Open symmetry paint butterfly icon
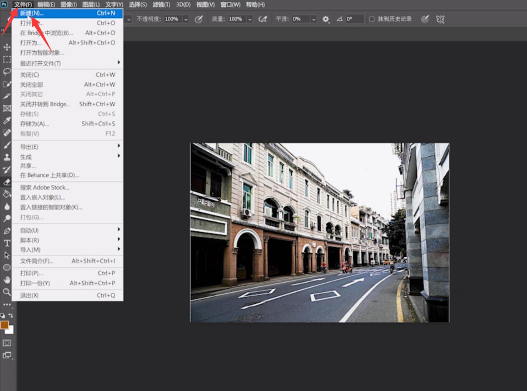The height and width of the screenshot is (391, 527). 440,19
